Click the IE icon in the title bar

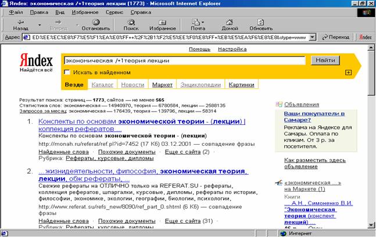4,3
